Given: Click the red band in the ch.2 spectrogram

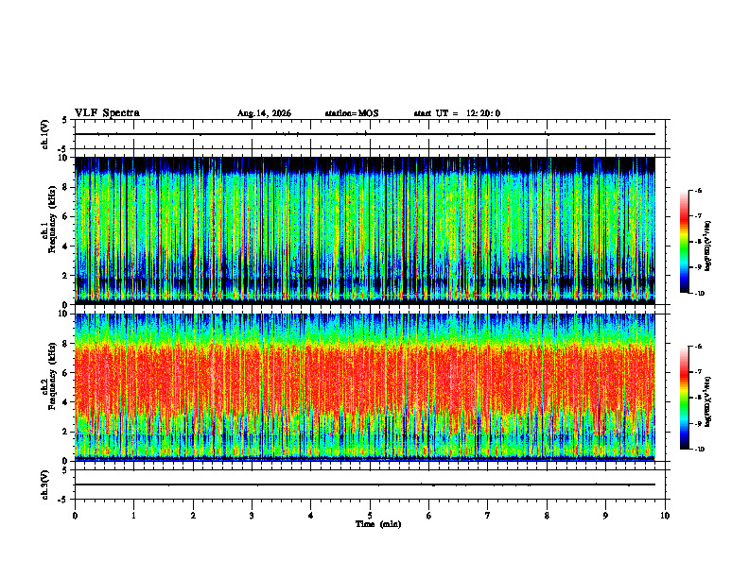Looking at the screenshot, I should 365,377.
